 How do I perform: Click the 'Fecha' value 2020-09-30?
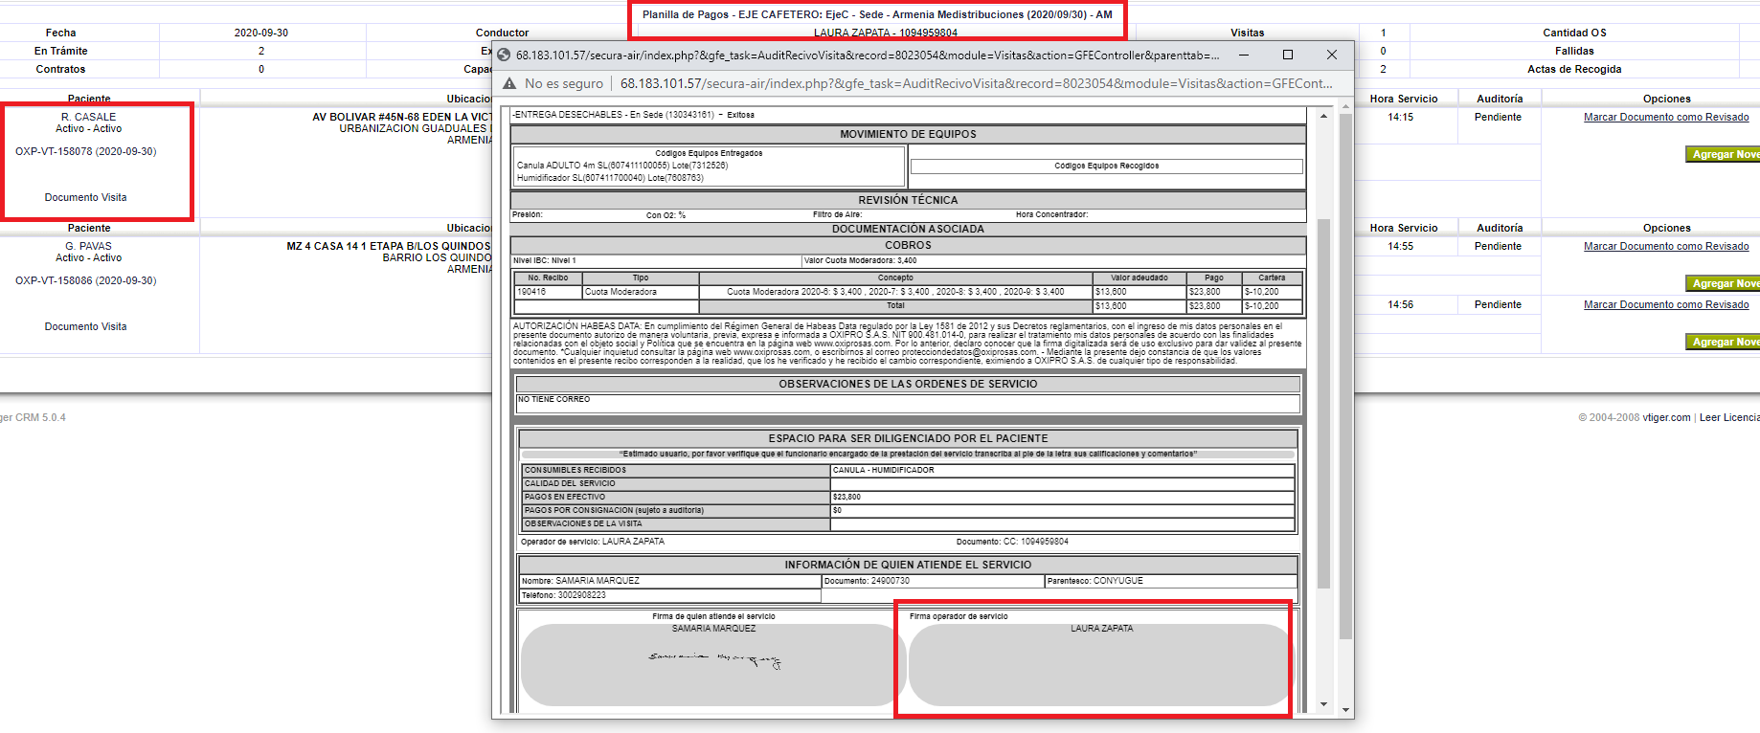[x=261, y=33]
